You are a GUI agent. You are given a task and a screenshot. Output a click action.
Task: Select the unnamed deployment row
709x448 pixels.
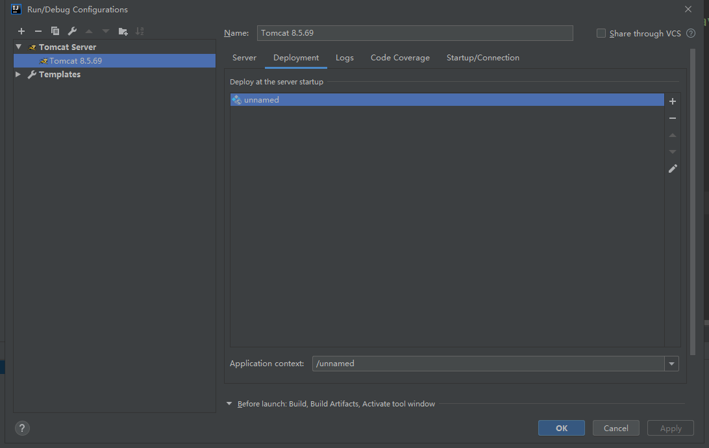[x=447, y=100]
